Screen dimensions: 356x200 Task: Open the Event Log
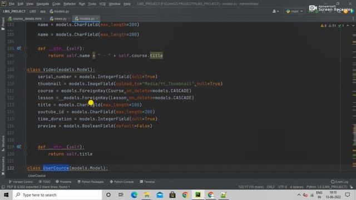(x=339, y=182)
